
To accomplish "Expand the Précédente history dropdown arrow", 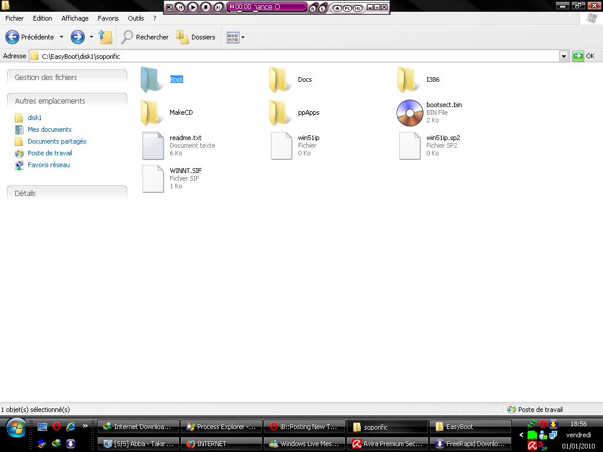I will [x=61, y=37].
